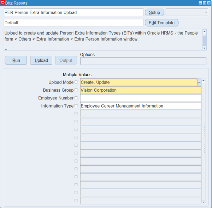Open the dropdown next to Setup
The image size is (212, 208).
pos(187,13)
